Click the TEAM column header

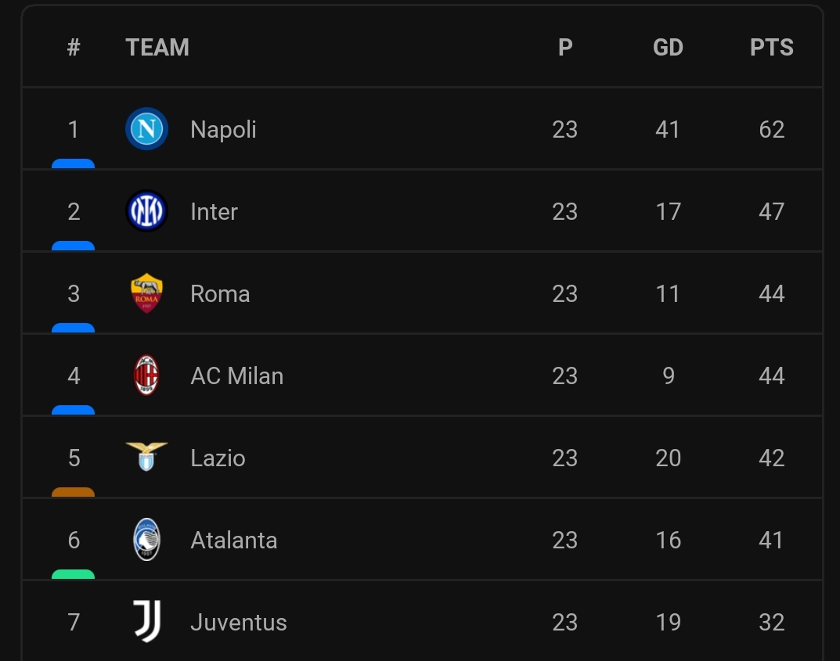[157, 47]
